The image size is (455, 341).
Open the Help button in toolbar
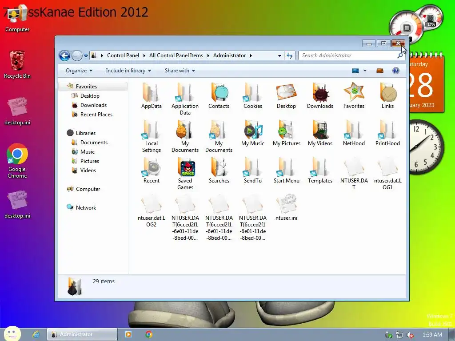pos(395,71)
